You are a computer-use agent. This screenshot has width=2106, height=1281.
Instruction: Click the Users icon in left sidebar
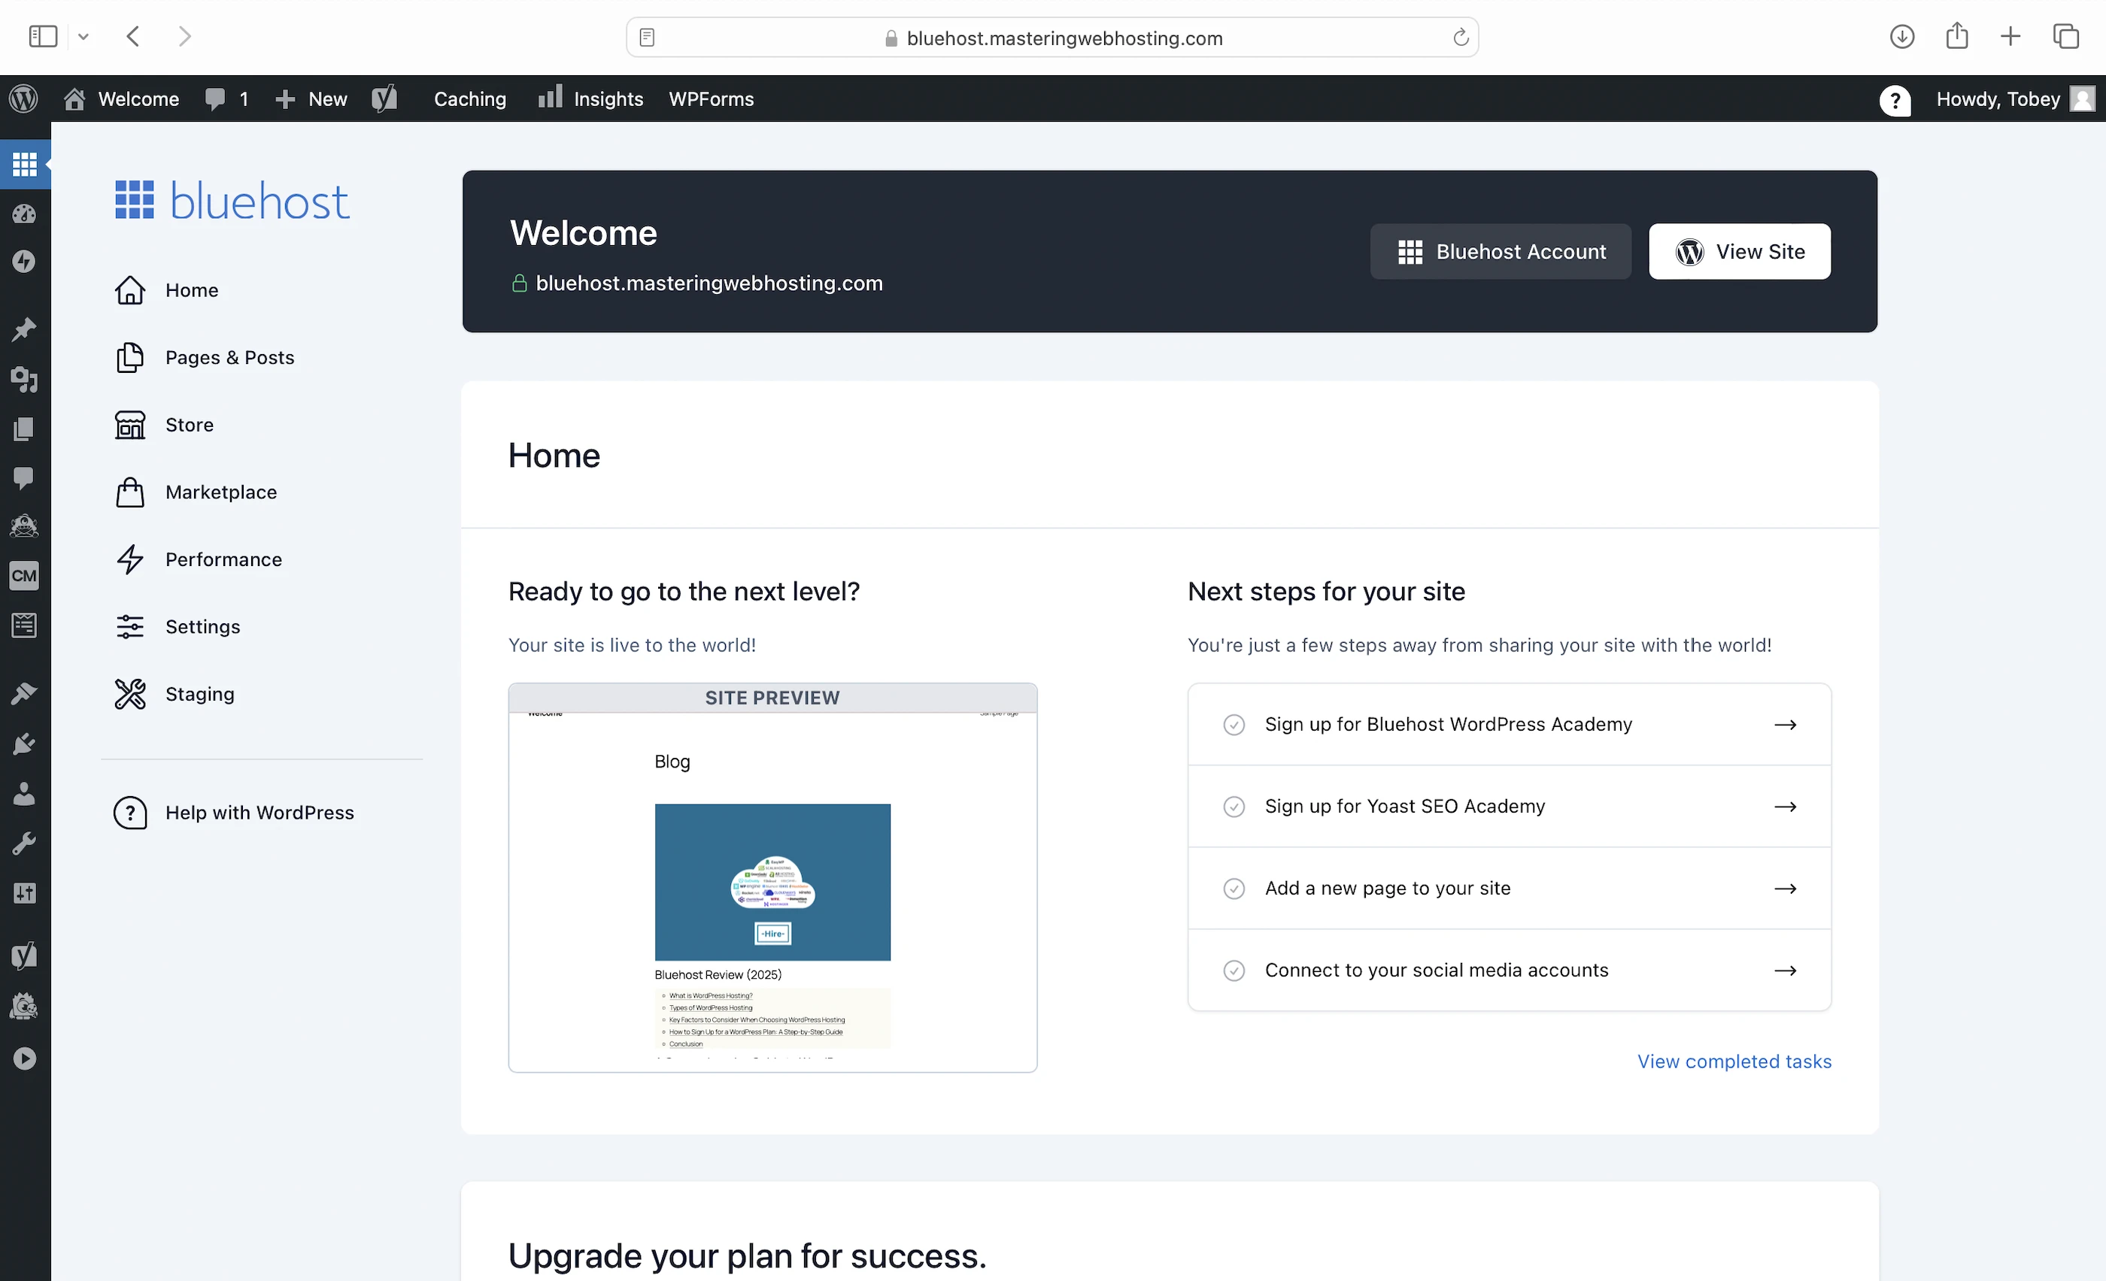[x=24, y=793]
